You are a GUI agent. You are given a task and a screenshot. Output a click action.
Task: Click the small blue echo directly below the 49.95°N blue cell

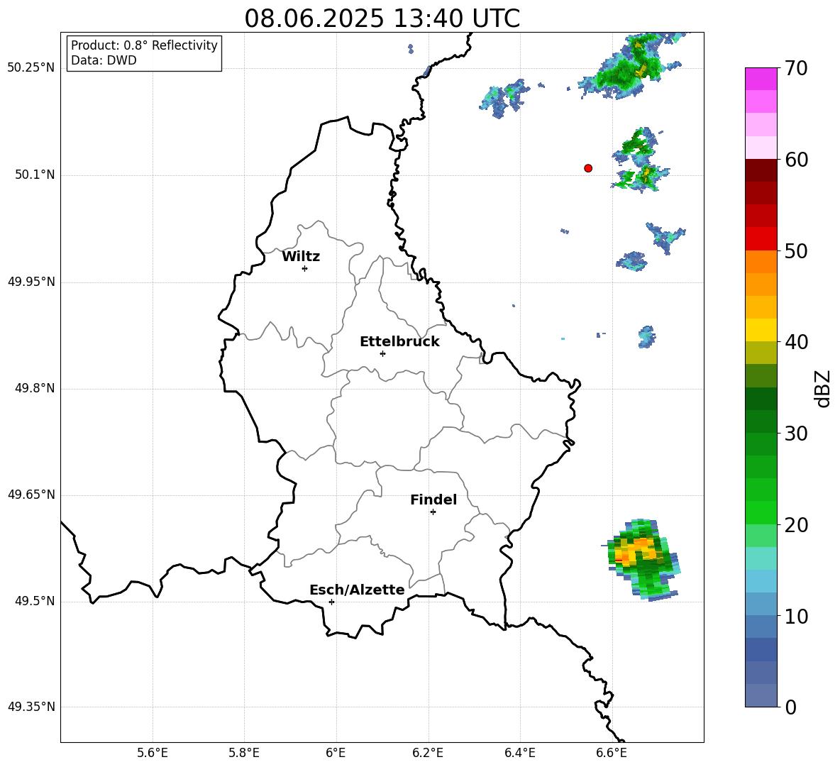click(647, 336)
